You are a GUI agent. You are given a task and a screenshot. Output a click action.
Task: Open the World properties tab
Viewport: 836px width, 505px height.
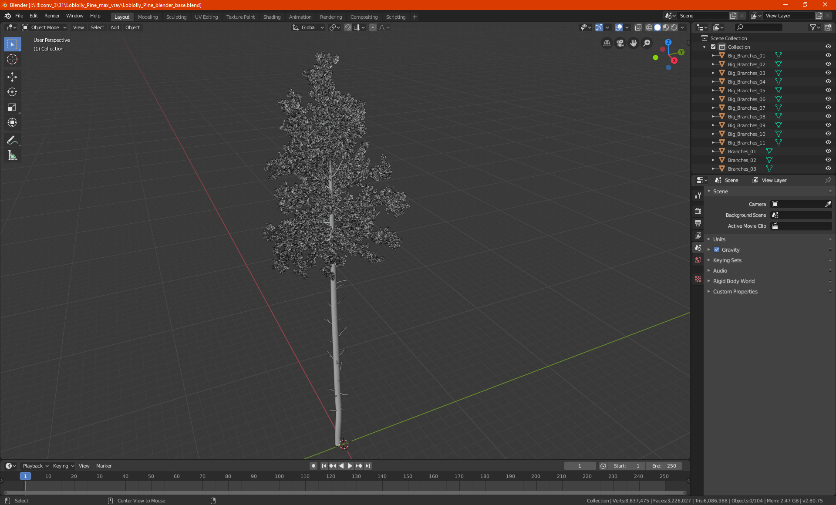coord(698,260)
